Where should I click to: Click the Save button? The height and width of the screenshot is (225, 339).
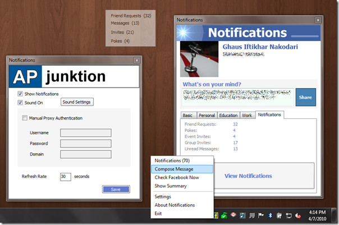coord(116,189)
